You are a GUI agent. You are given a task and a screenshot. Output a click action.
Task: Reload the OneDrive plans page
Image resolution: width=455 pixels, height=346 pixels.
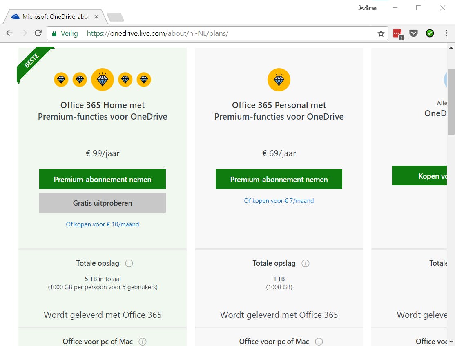pos(38,33)
